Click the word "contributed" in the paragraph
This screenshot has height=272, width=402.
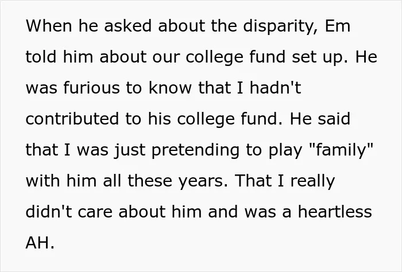click(x=72, y=119)
